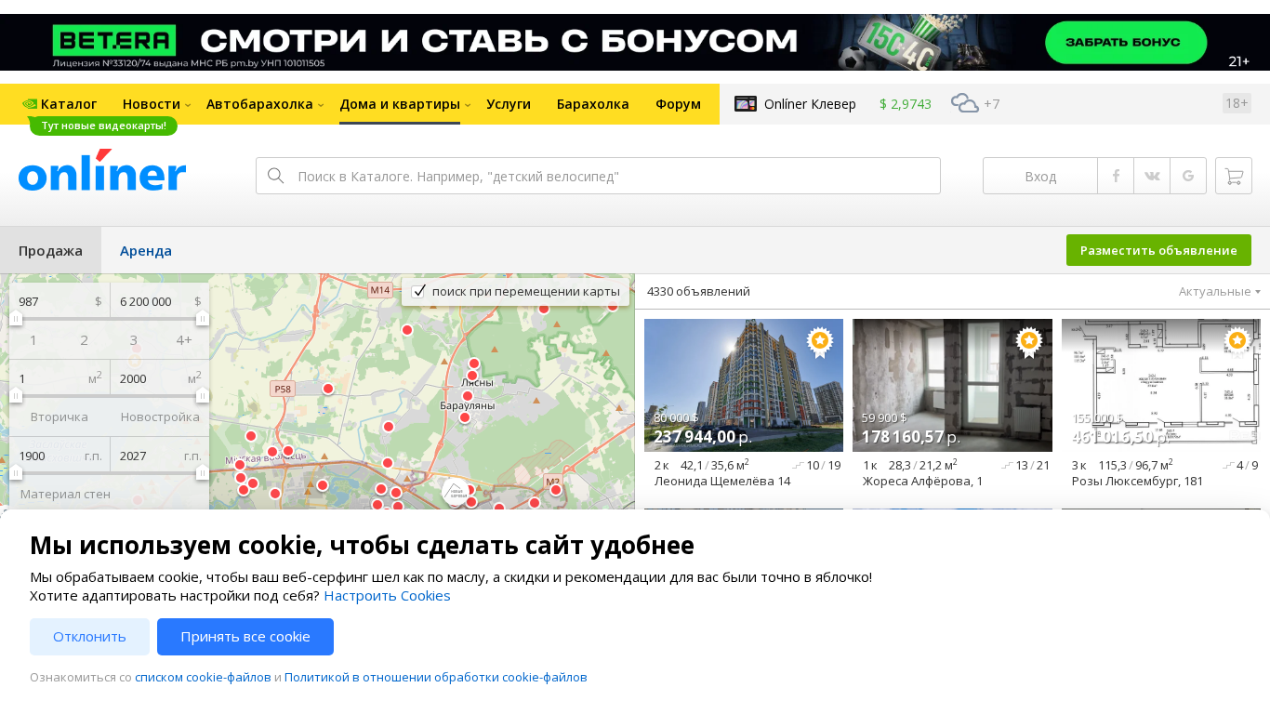Open the Форум section
Image resolution: width=1270 pixels, height=714 pixels.
pos(678,104)
